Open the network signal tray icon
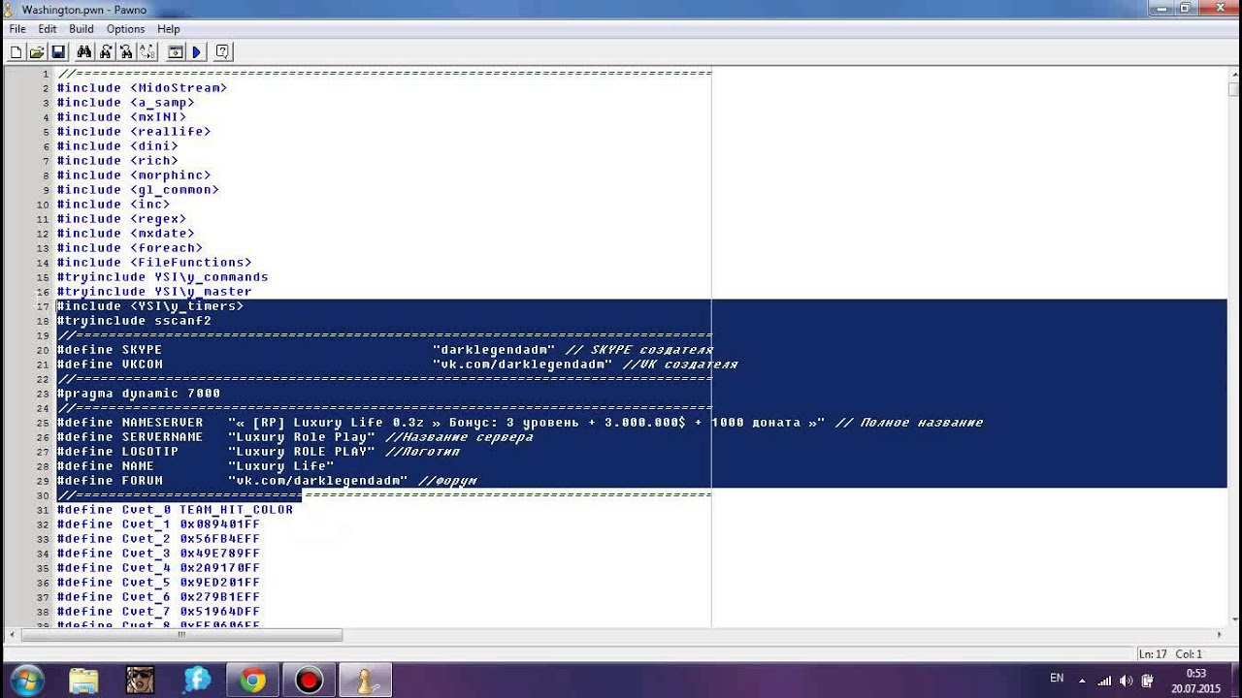Image resolution: width=1242 pixels, height=698 pixels. pos(1104,680)
